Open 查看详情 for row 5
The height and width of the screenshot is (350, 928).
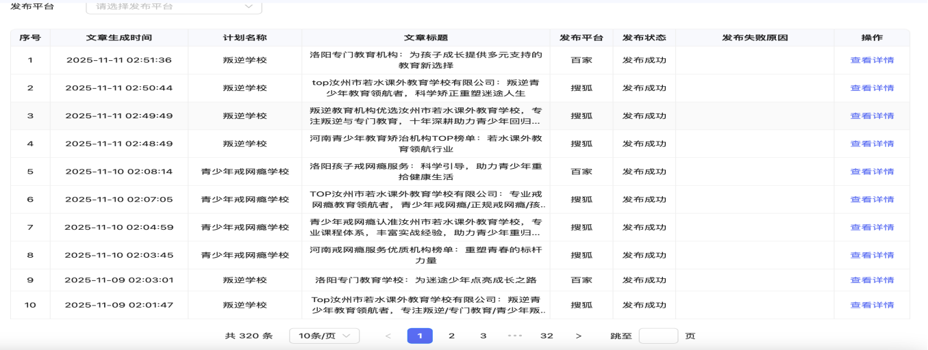tap(872, 172)
